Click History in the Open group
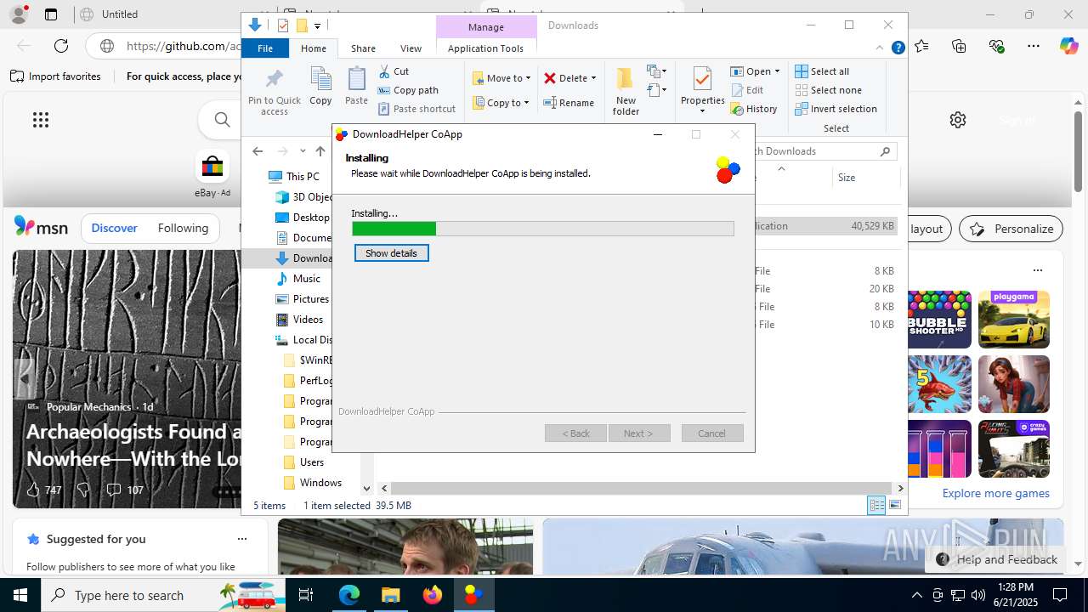1088x612 pixels. (754, 109)
